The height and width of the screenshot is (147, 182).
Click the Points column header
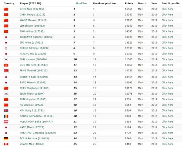pos(129,3)
